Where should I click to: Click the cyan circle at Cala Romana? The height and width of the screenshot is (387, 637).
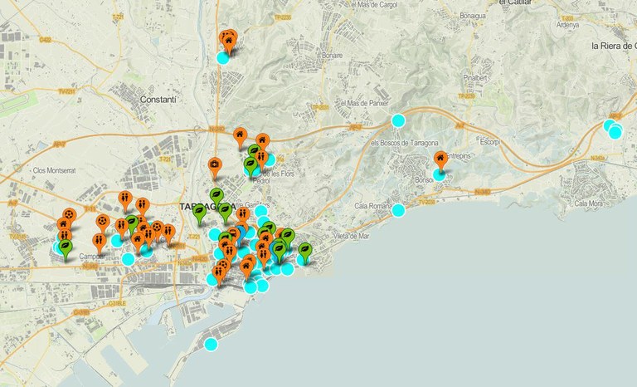click(398, 210)
